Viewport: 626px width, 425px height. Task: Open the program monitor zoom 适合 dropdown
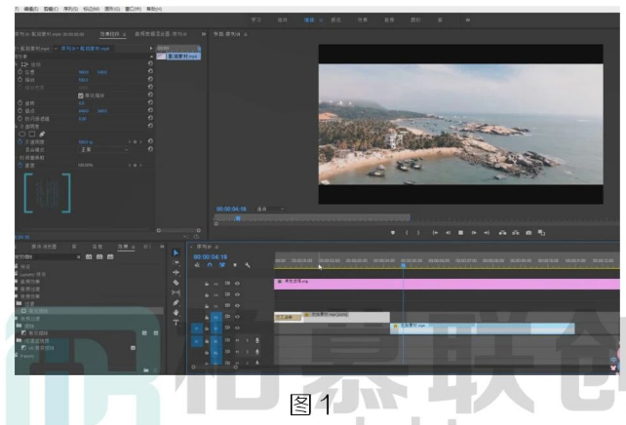(x=270, y=209)
